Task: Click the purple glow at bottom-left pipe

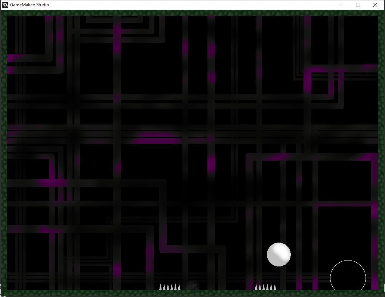Action: pos(117,269)
